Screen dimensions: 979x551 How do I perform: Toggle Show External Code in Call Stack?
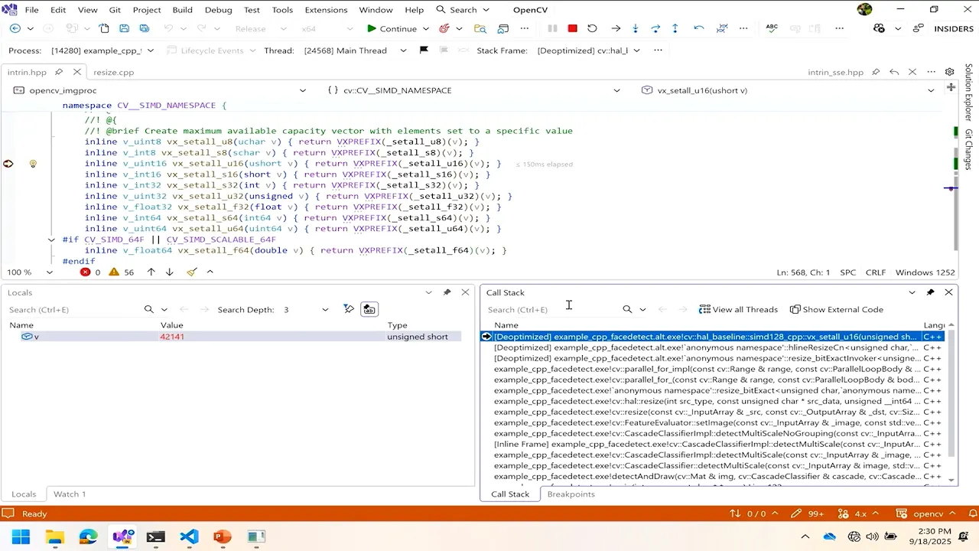(x=837, y=309)
